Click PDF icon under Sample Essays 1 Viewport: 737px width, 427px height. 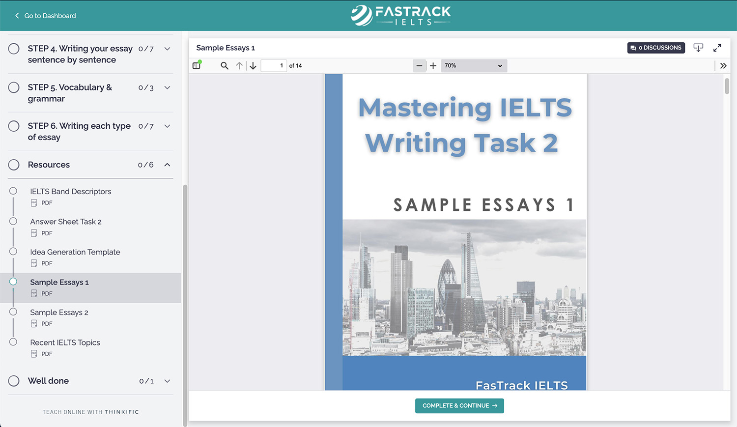click(x=34, y=293)
